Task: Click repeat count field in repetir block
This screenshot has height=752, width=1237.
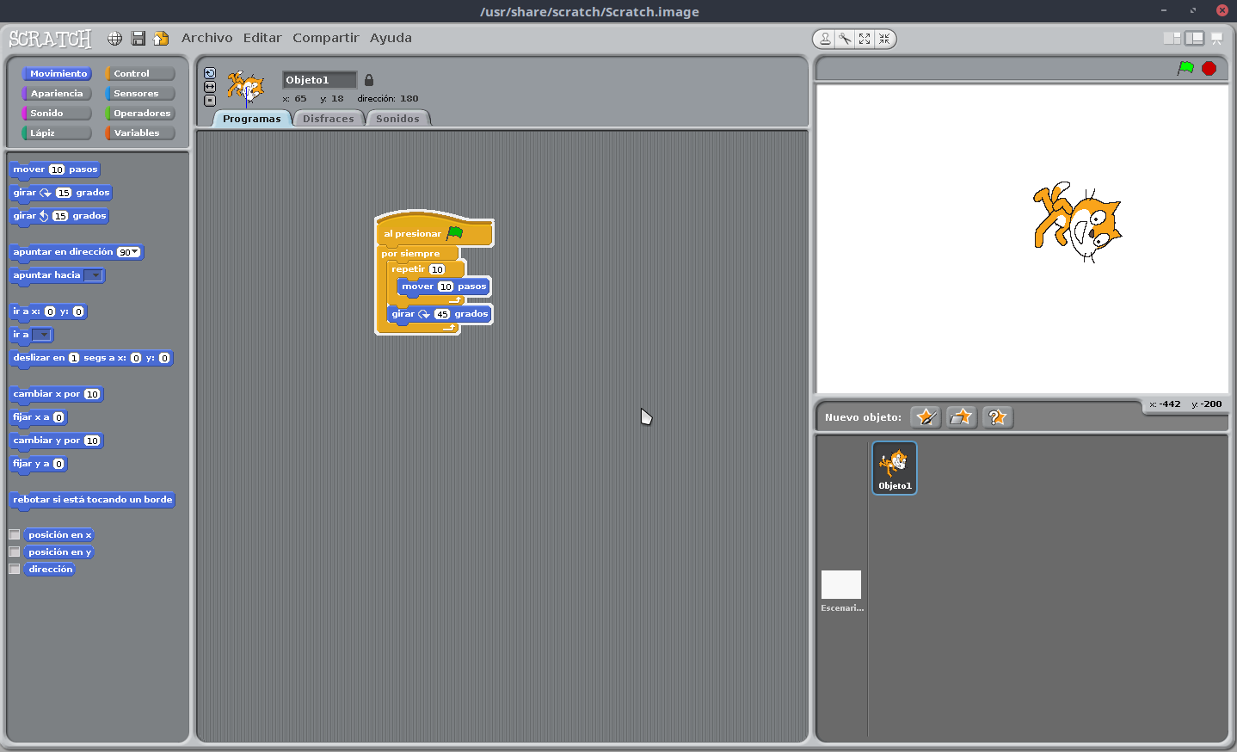Action: point(437,269)
